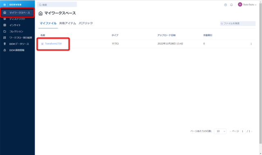Switch to the パブリック tab
Image resolution: width=262 pixels, height=155 pixels.
[86, 23]
